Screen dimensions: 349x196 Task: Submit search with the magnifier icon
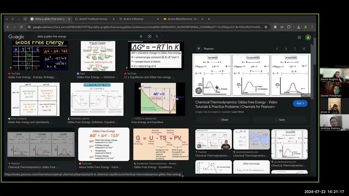click(x=157, y=36)
